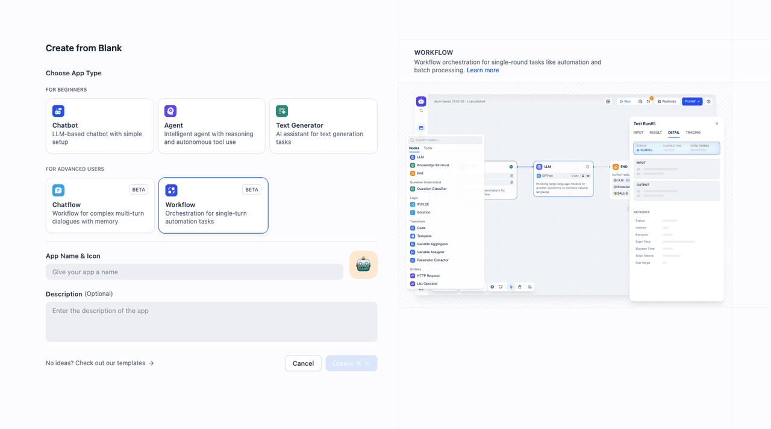
Task: Click the Cancel button
Action: [303, 363]
